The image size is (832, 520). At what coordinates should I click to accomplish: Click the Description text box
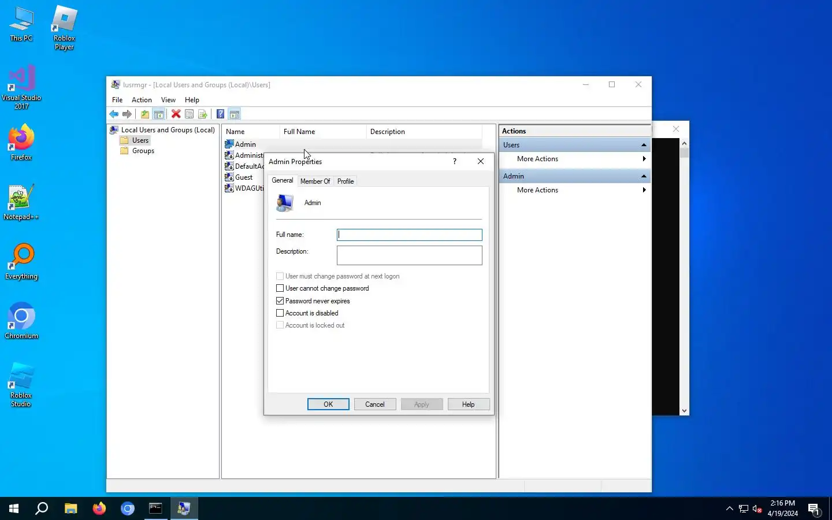coord(410,255)
